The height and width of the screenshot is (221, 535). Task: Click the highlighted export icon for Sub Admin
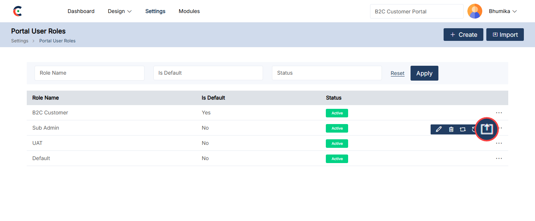coord(487,129)
